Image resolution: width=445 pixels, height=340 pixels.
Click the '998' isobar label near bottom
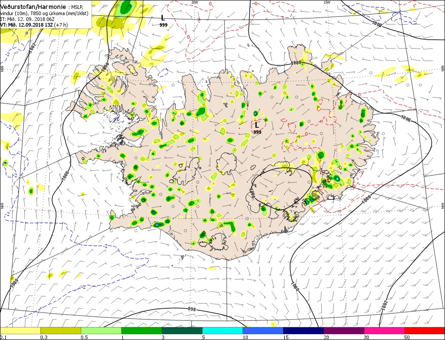(192, 309)
